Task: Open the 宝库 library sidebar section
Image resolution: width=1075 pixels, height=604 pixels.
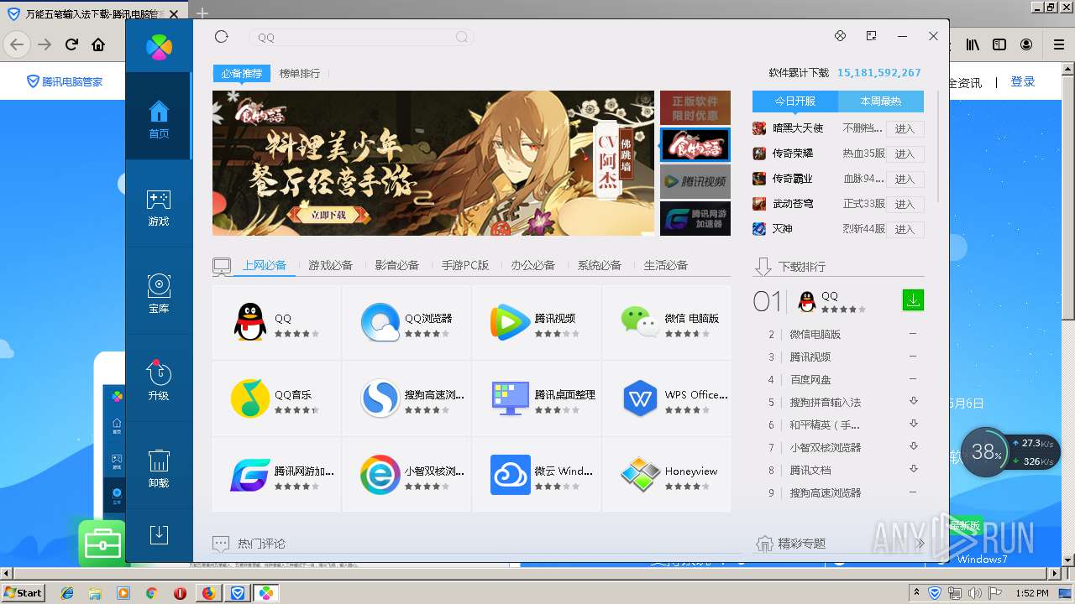Action: pos(159,294)
